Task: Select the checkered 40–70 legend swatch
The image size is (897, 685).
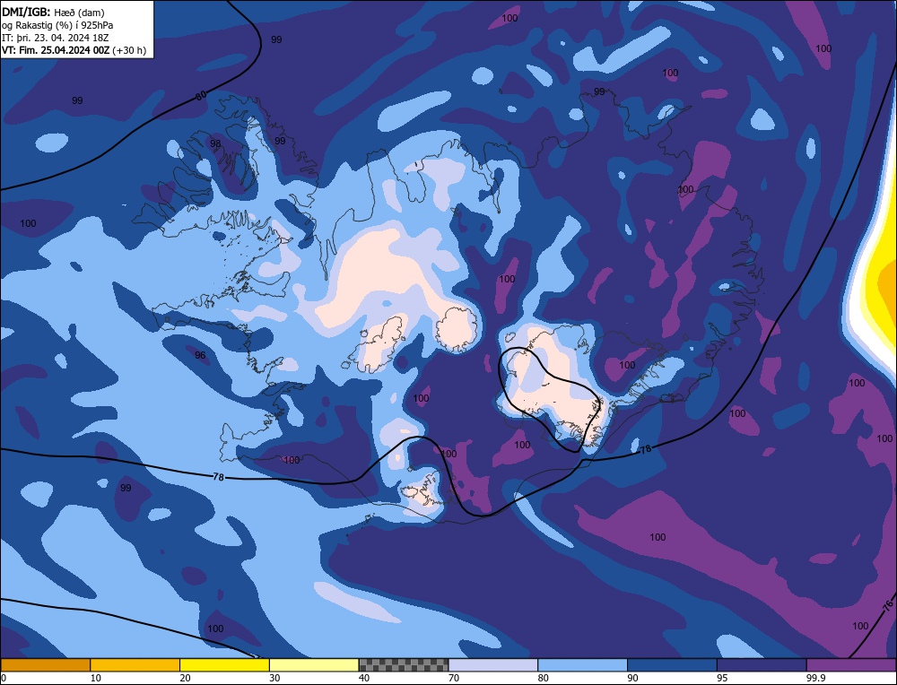Action: coord(404,664)
